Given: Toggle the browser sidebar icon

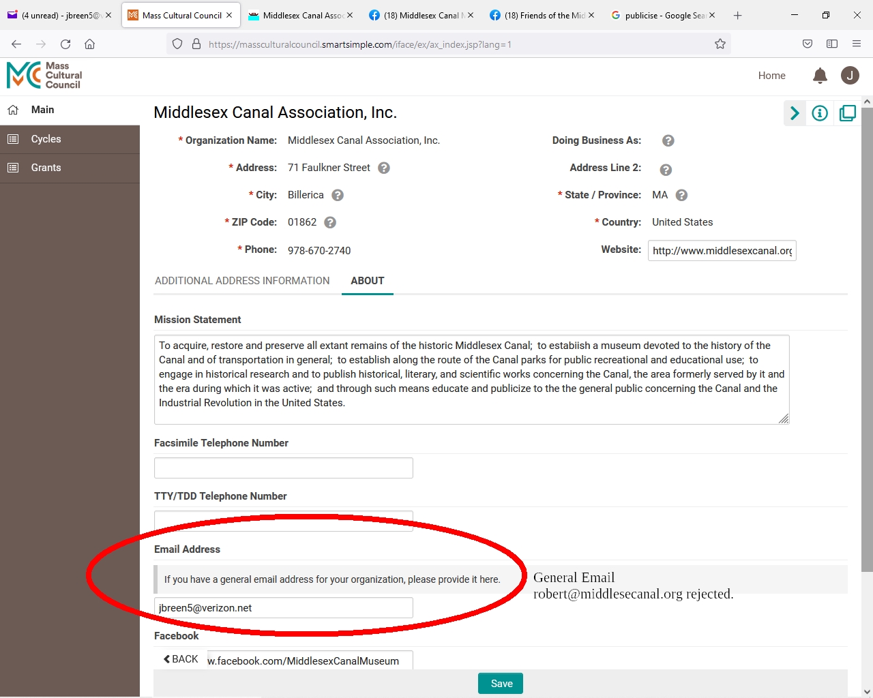Looking at the screenshot, I should 832,44.
